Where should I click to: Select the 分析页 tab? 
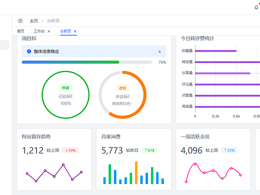coord(65,31)
